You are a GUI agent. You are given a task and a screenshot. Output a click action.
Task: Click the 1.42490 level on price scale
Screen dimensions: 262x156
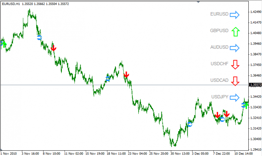(x=255, y=12)
